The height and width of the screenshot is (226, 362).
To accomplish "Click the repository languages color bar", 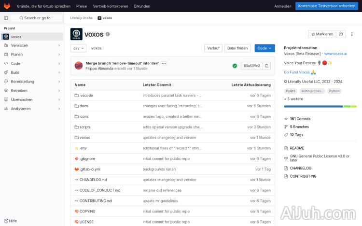I will [320, 106].
